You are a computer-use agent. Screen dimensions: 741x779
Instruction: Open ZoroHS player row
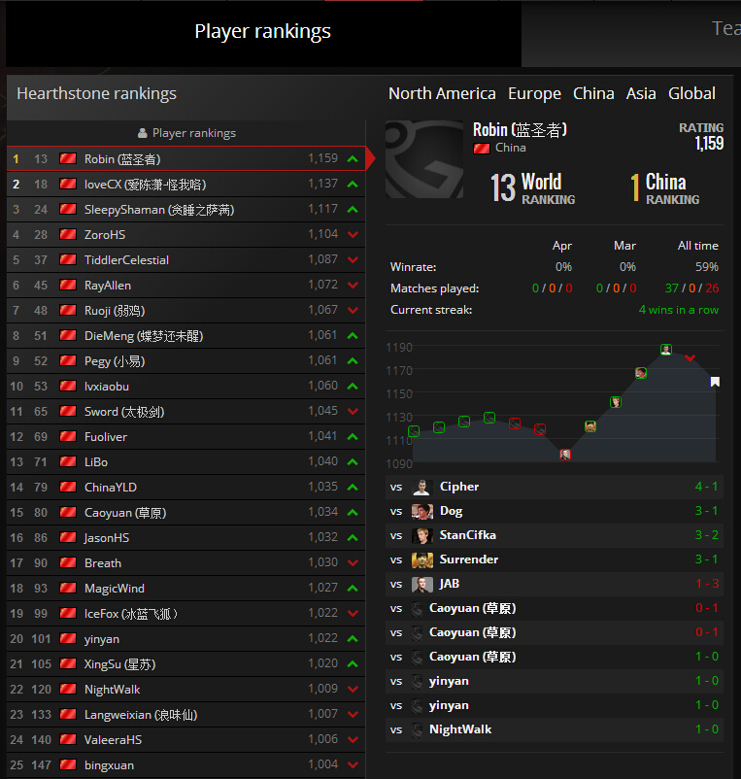tap(186, 235)
